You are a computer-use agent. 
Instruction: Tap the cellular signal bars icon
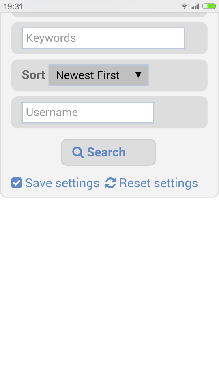click(x=195, y=6)
